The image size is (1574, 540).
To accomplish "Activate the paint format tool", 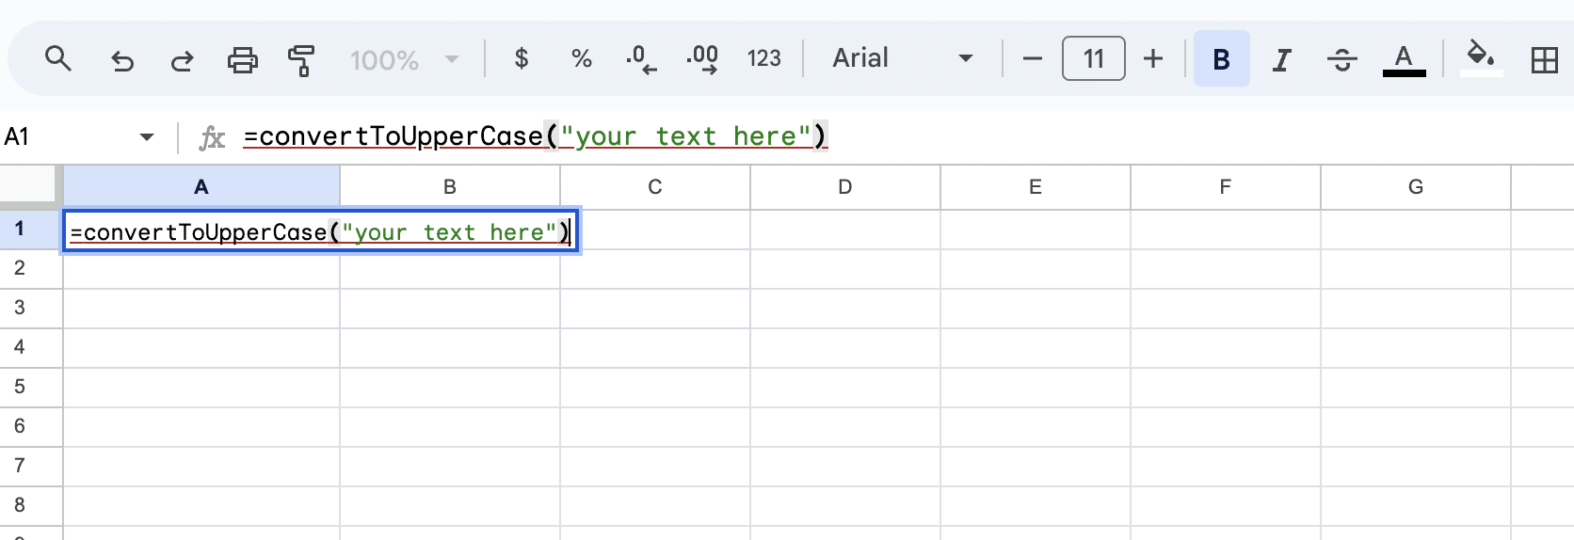I will tap(301, 60).
